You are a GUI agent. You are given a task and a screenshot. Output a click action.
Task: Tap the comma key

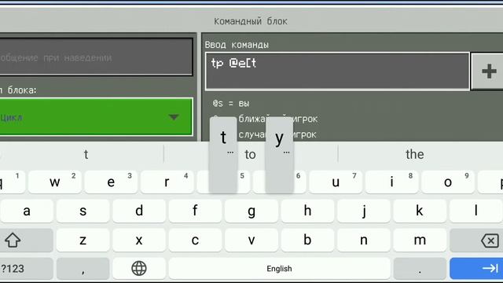click(83, 268)
